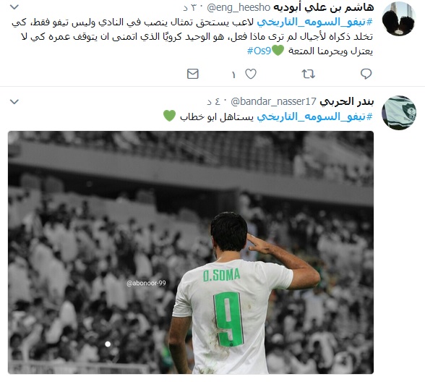Like the tweet by eng_heesho

(x=251, y=74)
